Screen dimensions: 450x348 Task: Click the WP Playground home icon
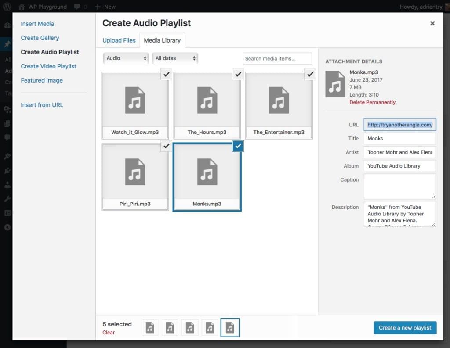pyautogui.click(x=22, y=6)
